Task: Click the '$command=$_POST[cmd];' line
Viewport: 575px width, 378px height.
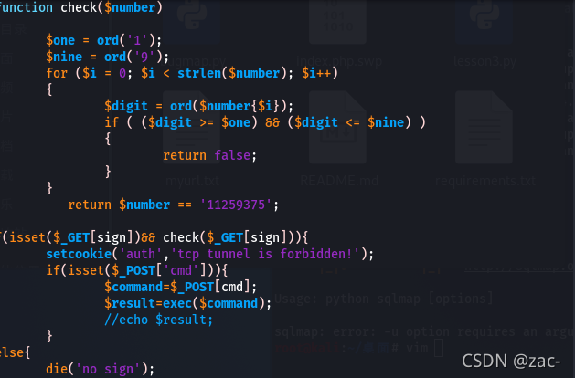Action: pyautogui.click(x=180, y=287)
